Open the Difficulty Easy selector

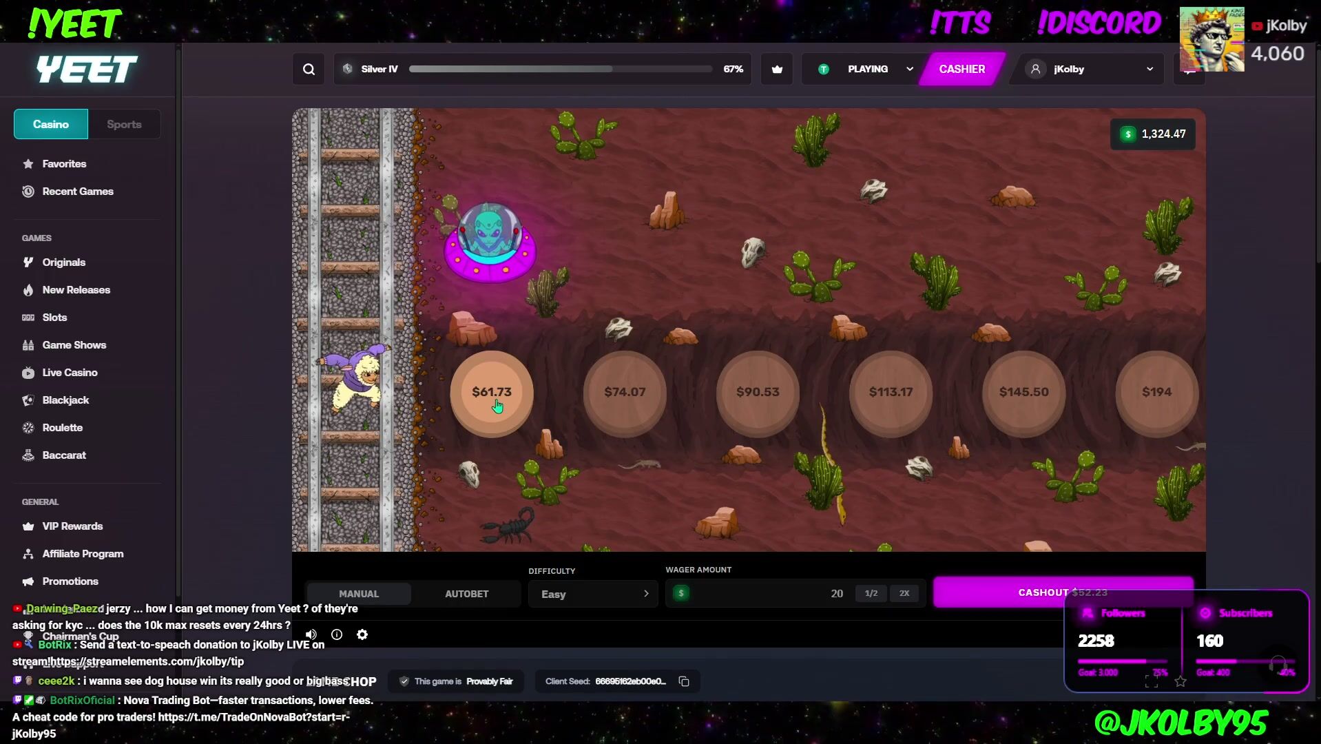point(593,594)
